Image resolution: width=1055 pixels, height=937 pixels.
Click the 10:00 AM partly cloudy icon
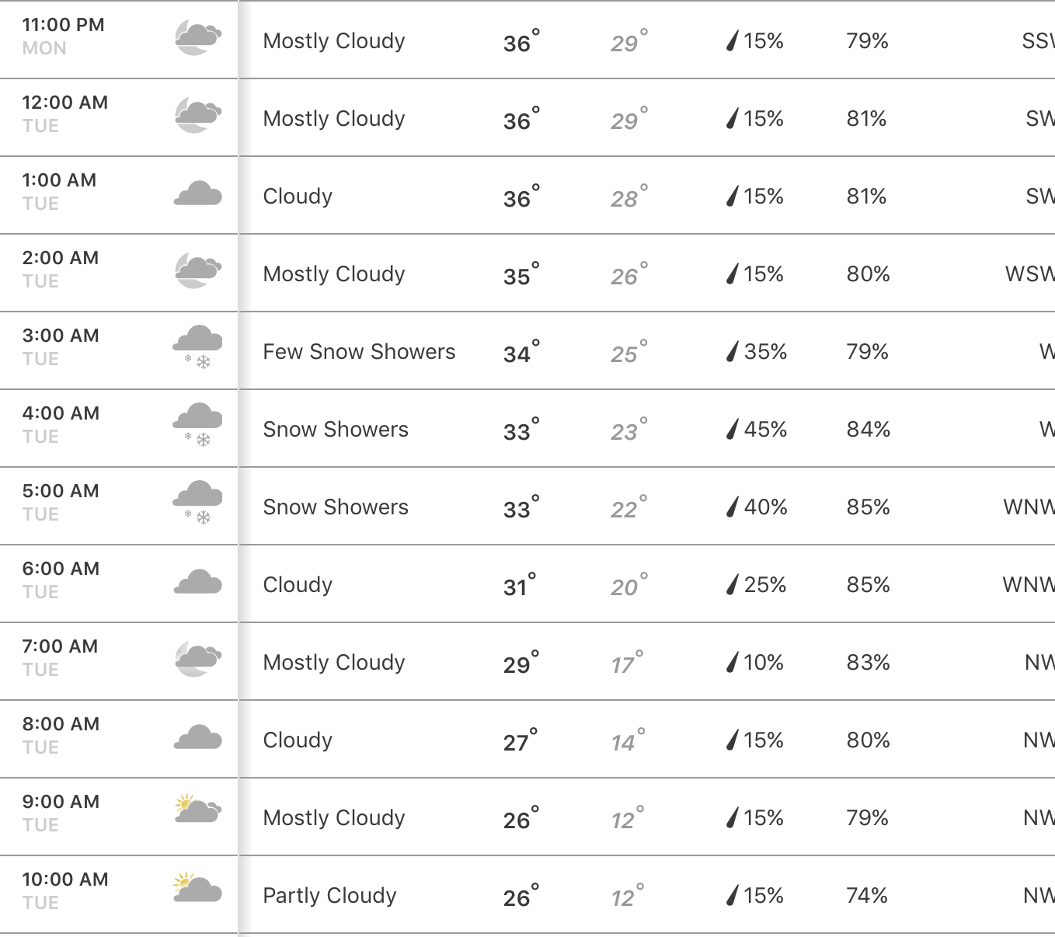[x=198, y=887]
